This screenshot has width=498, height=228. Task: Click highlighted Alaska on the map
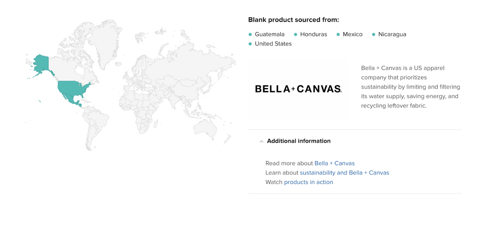click(x=42, y=63)
